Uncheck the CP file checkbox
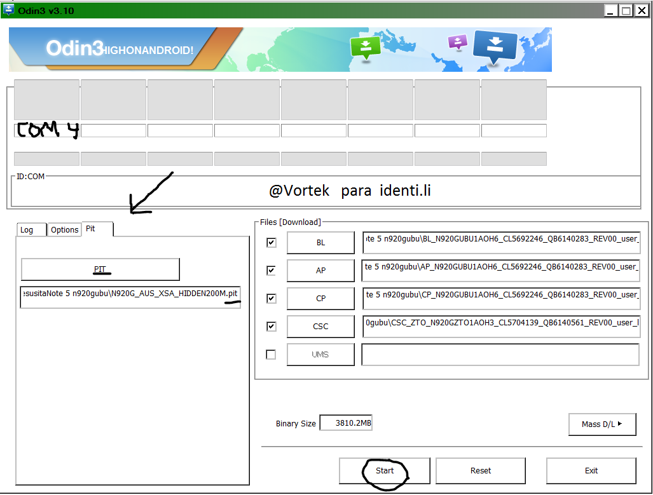 pyautogui.click(x=271, y=299)
